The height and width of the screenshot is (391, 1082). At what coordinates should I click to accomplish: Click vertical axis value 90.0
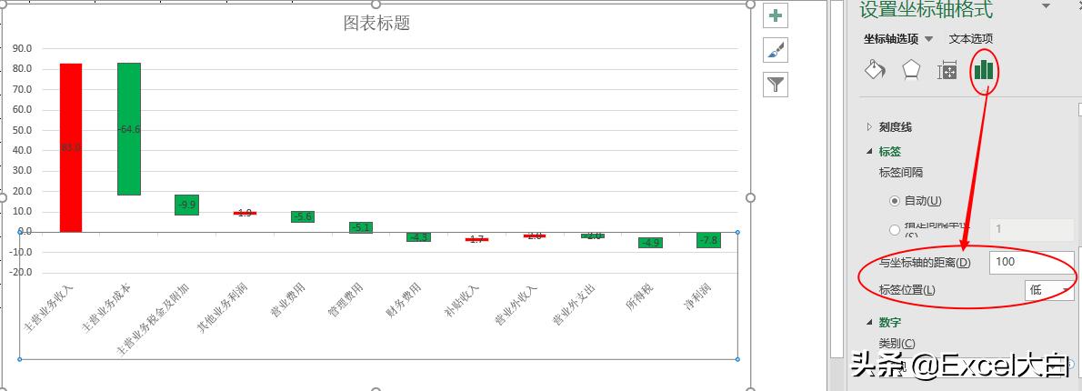23,49
